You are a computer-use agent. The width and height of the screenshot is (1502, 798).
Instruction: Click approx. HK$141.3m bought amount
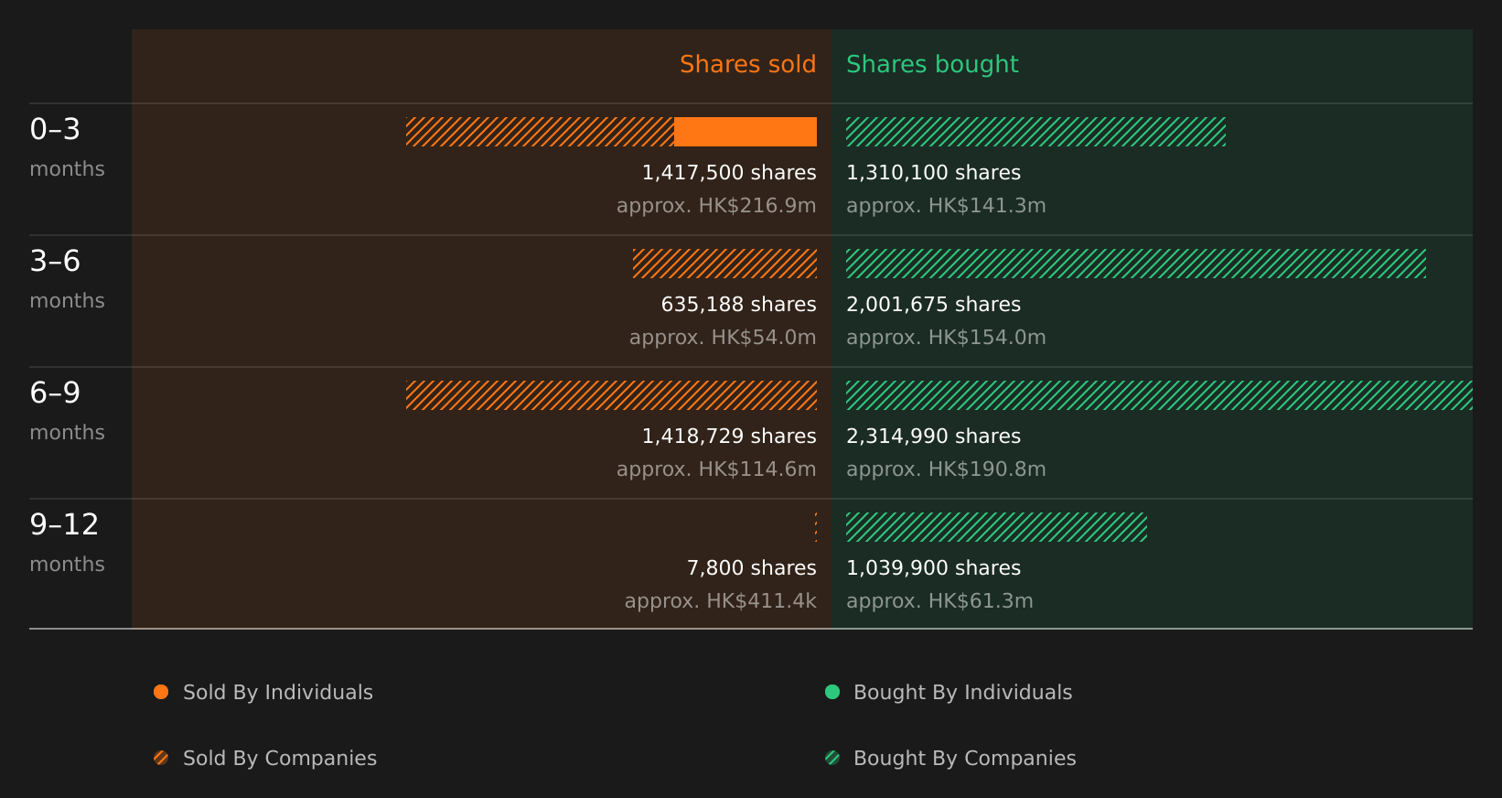[x=946, y=206]
